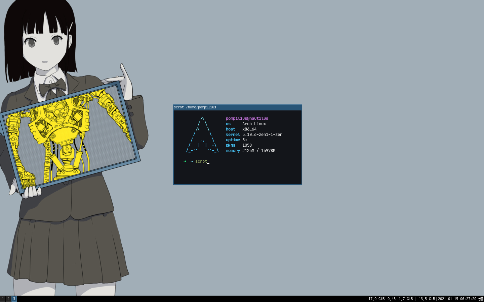The height and width of the screenshot is (302, 484).
Task: Switch to workspace 2
Action: click(x=8, y=299)
